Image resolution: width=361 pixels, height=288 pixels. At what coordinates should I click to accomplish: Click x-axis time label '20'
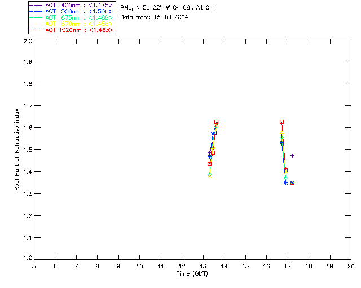(x=351, y=266)
